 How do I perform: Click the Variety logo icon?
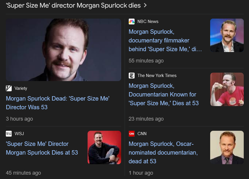click(x=9, y=88)
